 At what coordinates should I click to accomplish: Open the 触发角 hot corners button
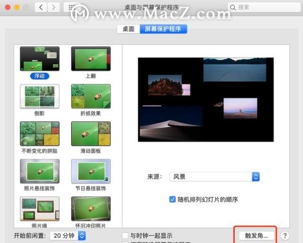point(256,236)
